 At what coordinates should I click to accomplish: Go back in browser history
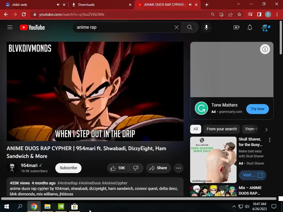click(x=6, y=14)
